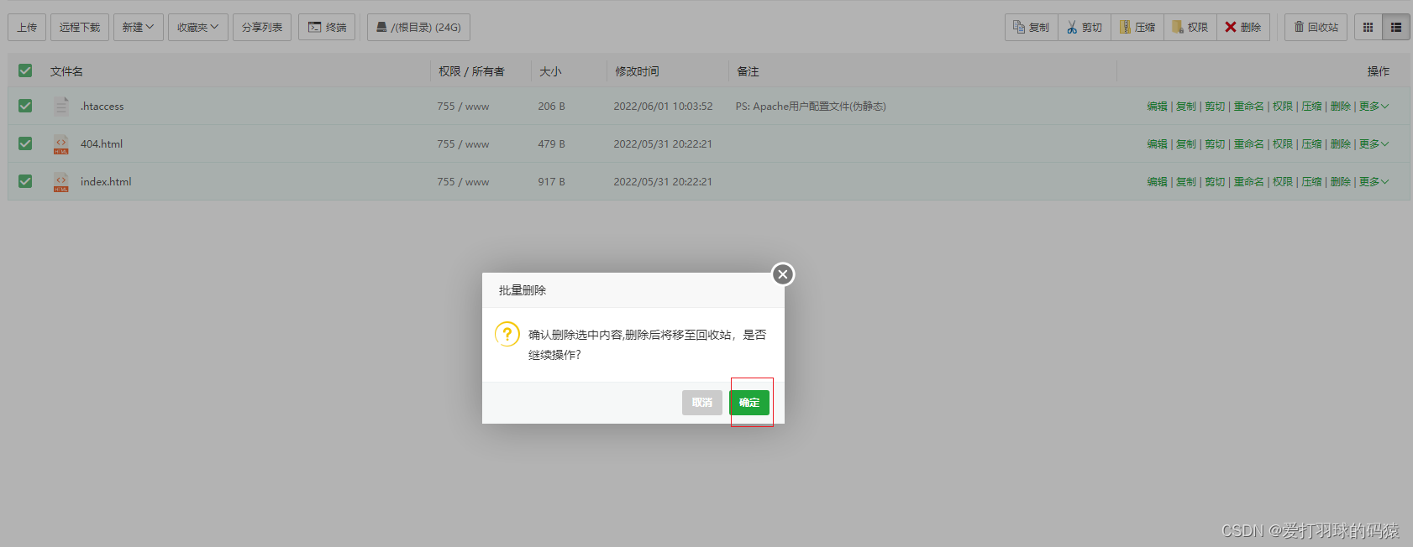Open 远程下载 remote download
This screenshot has width=1413, height=547.
click(80, 27)
